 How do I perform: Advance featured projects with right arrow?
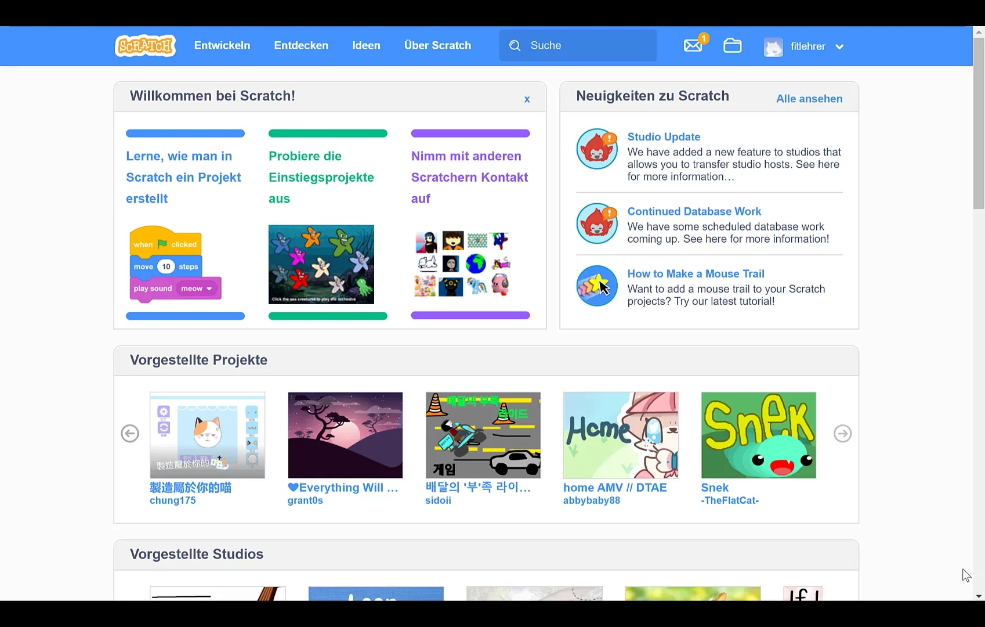coord(842,433)
